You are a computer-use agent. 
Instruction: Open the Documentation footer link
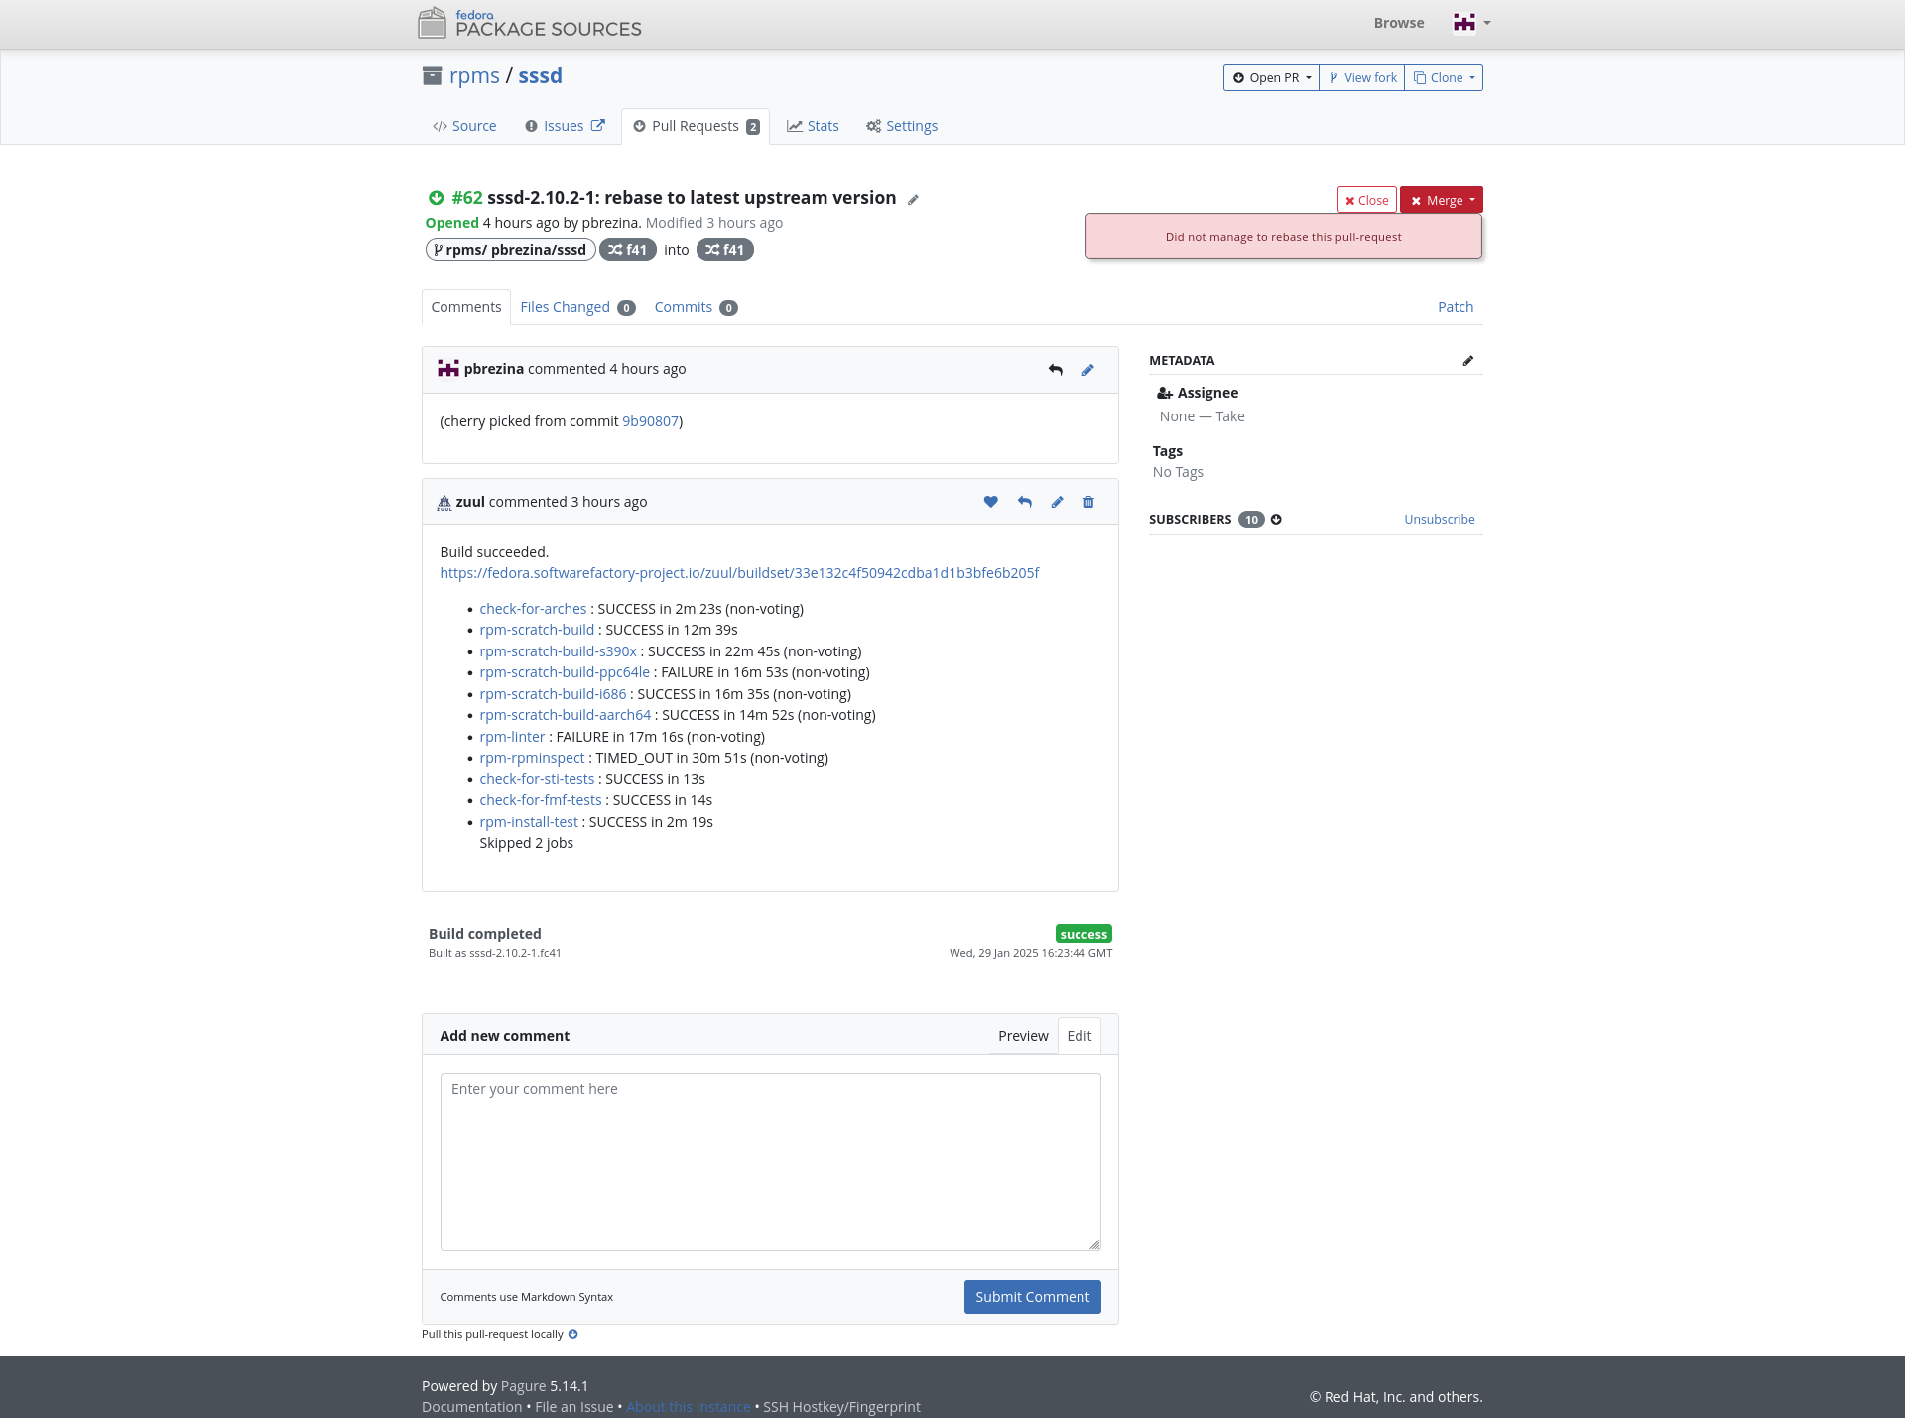(x=471, y=1407)
